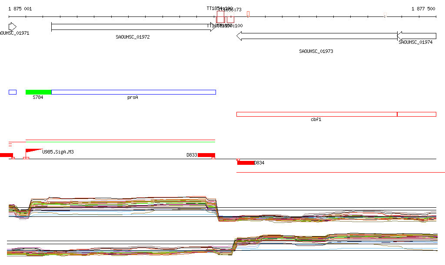Select the blue prsA feature bar
The height and width of the screenshot is (265, 445).
133,92
